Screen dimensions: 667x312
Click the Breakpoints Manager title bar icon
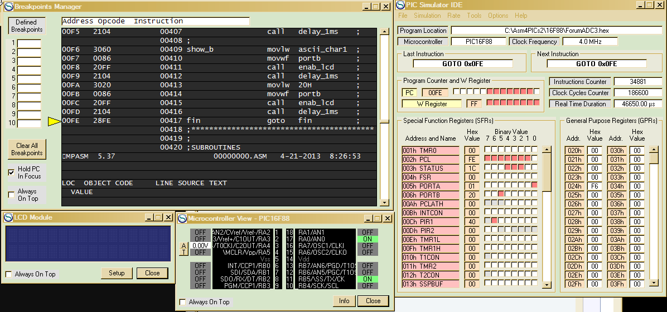point(8,6)
